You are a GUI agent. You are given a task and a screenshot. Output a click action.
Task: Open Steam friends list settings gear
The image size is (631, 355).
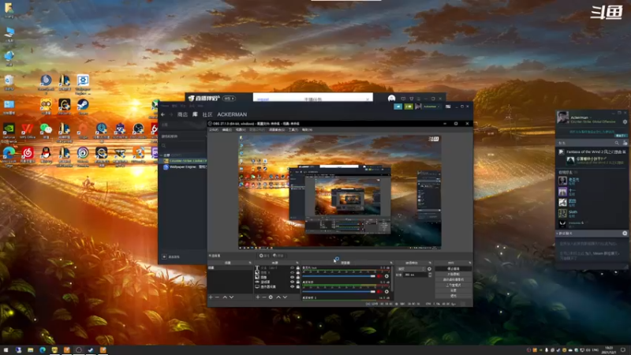625,122
